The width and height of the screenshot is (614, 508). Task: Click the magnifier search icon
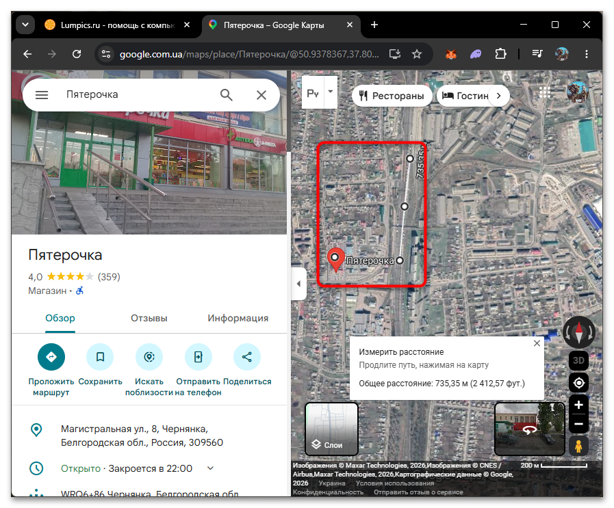point(227,94)
